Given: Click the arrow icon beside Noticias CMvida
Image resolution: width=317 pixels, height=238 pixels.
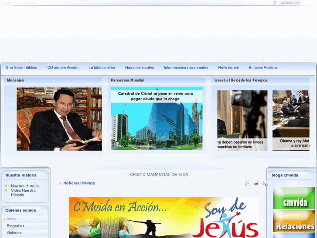Looking at the screenshot, I should pos(61,183).
